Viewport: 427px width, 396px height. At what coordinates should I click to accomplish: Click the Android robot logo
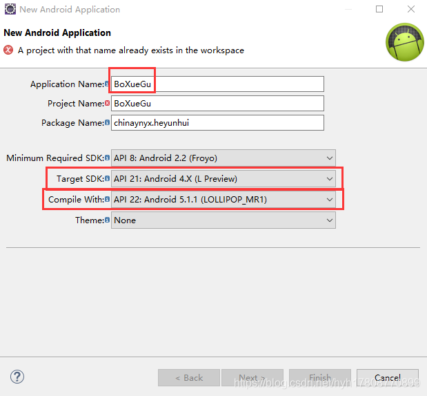[405, 42]
